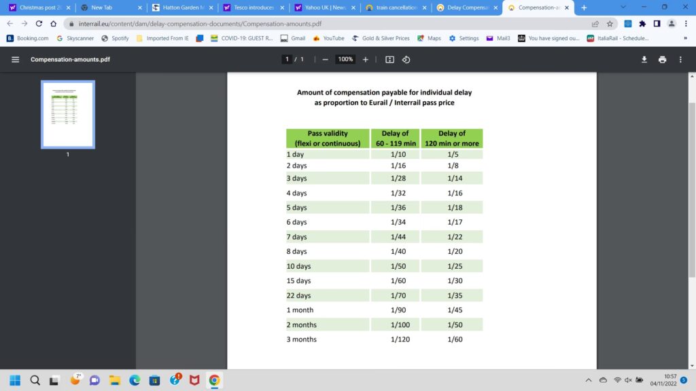Click the PDF zoom out minus button

coord(326,60)
